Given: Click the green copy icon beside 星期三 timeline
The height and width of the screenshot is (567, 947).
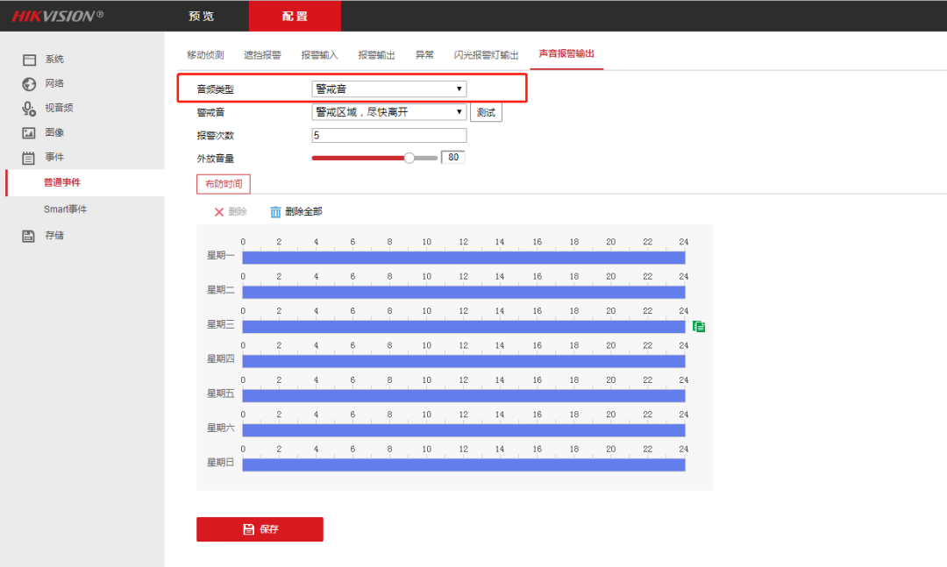Looking at the screenshot, I should (699, 325).
